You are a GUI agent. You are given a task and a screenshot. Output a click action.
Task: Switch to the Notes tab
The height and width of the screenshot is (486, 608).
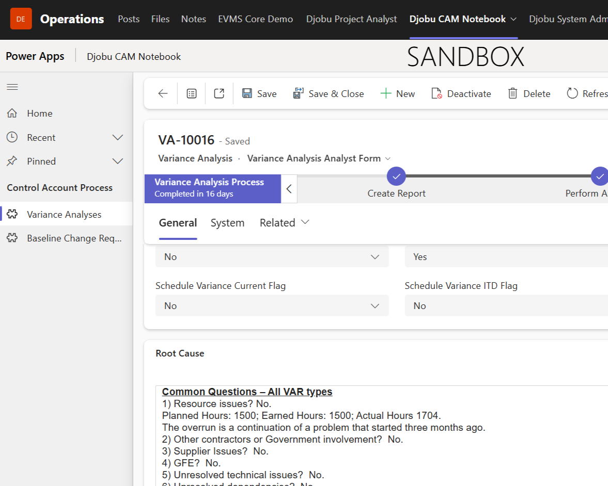tap(194, 19)
